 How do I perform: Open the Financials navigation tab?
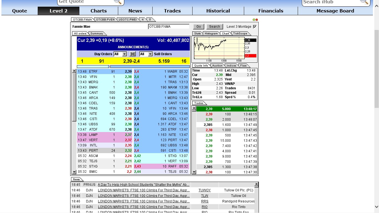tap(271, 11)
